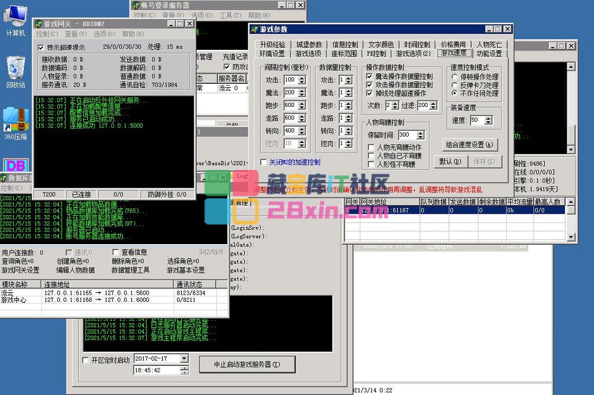
Task: Open the 文字颜色 tab
Action: 381,45
